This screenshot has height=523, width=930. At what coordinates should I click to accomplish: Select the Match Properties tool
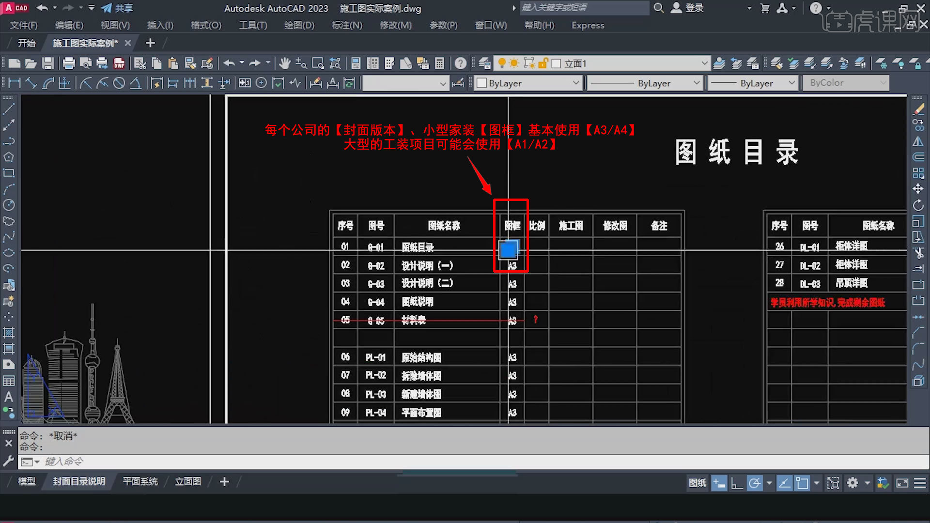click(x=191, y=63)
